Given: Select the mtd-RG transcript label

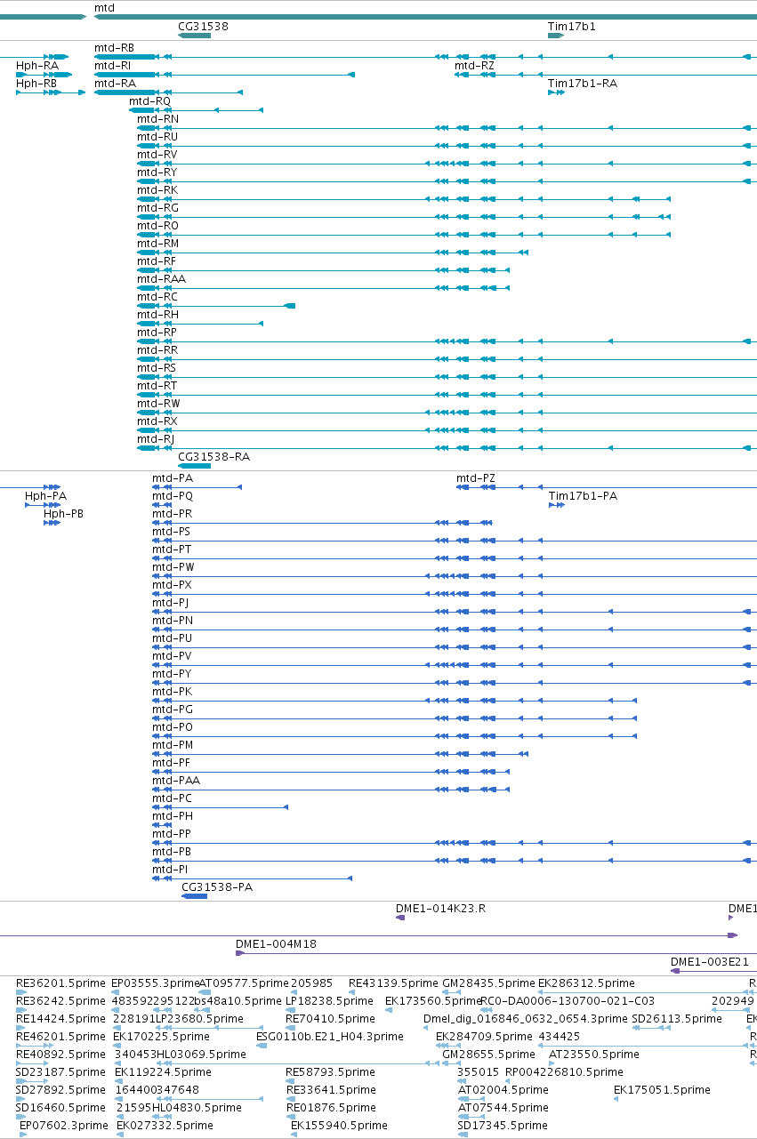Looking at the screenshot, I should point(158,208).
